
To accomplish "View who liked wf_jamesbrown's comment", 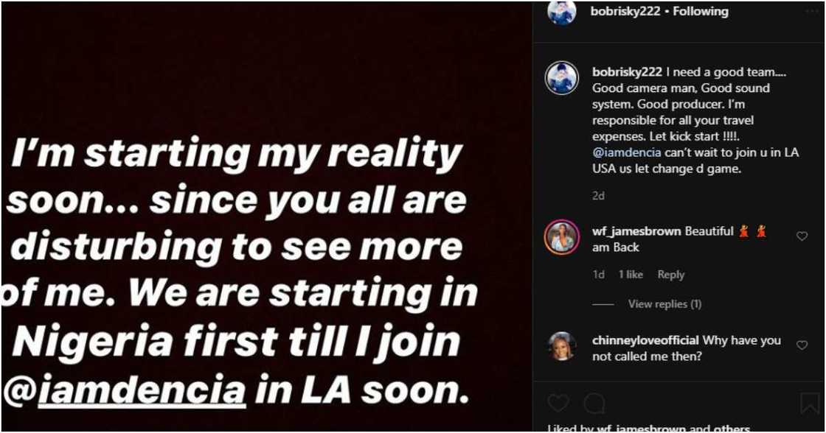I will [631, 275].
